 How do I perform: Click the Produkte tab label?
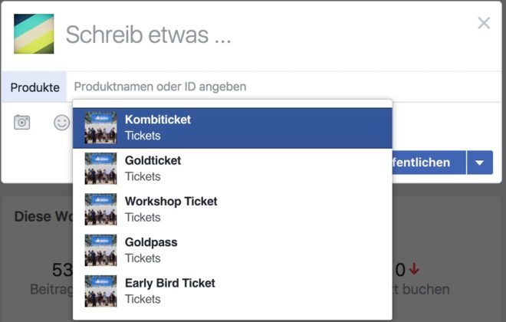tap(34, 87)
